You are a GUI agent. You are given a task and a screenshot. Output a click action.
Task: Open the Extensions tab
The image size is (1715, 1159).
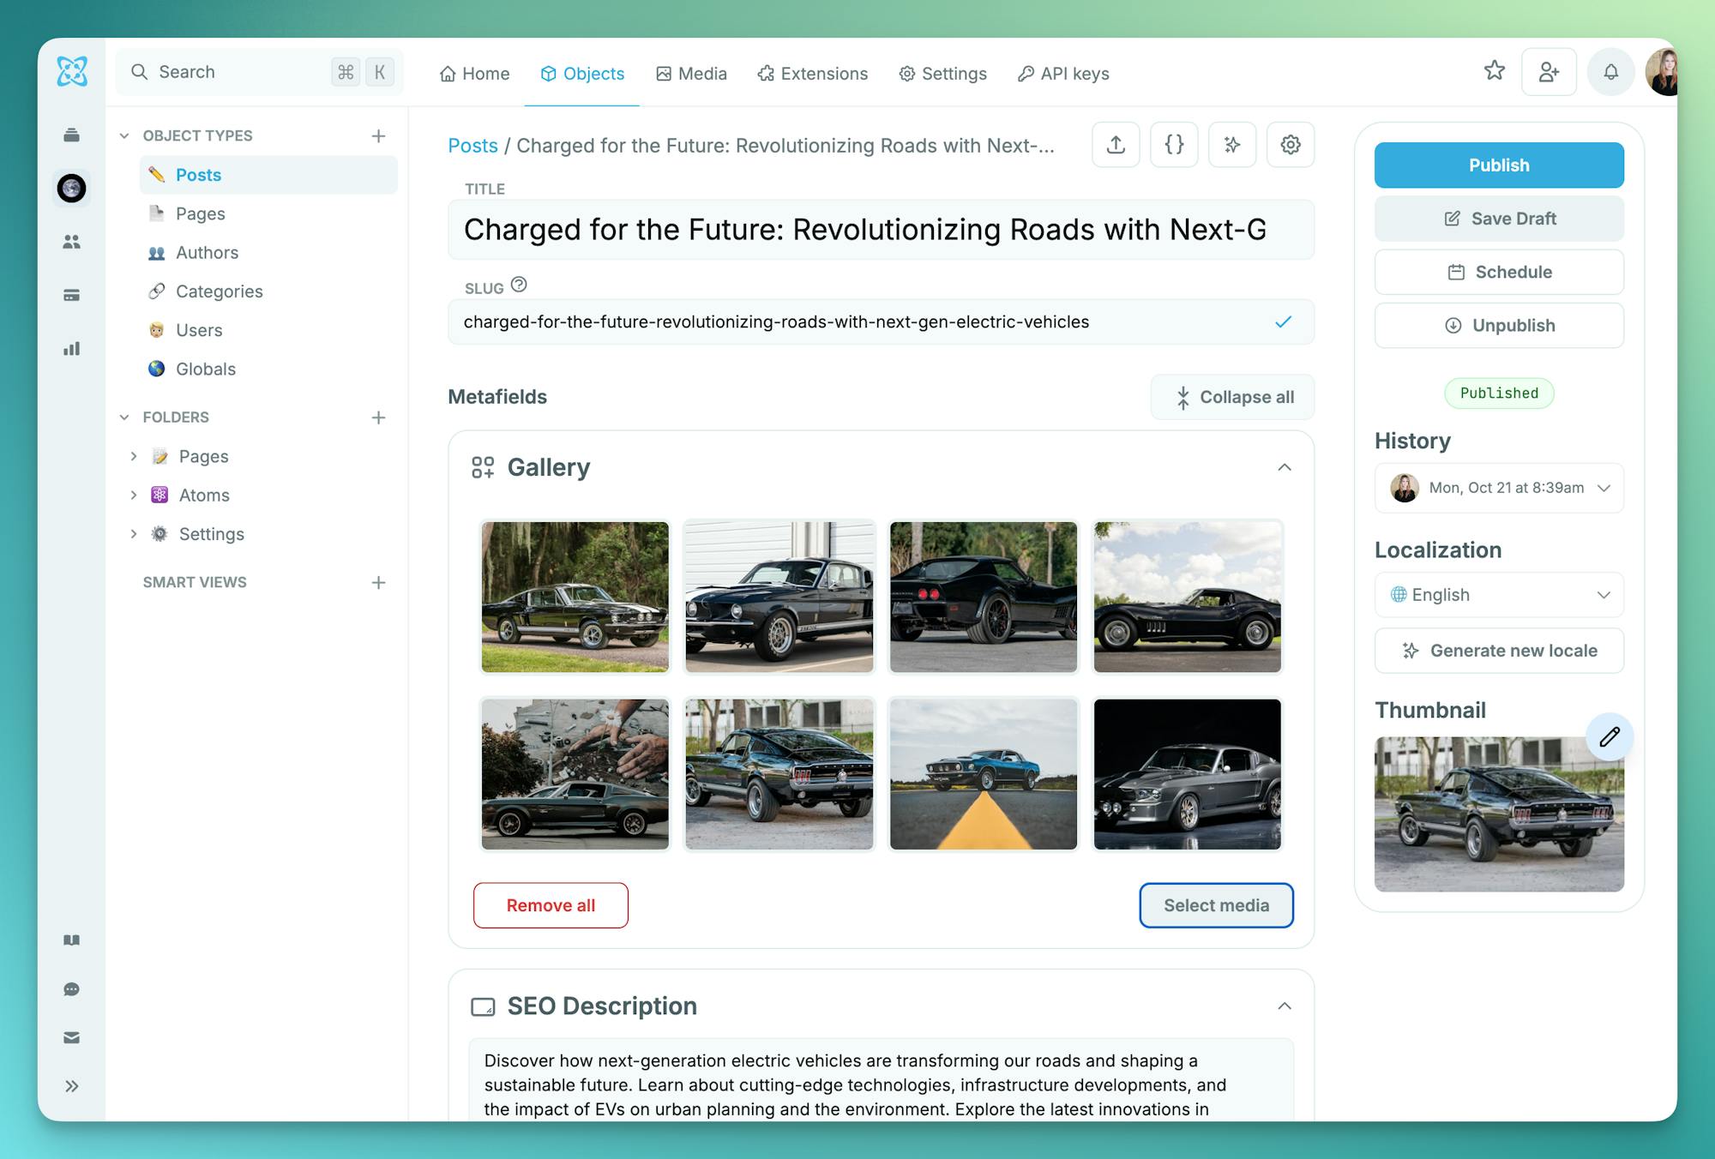coord(812,74)
